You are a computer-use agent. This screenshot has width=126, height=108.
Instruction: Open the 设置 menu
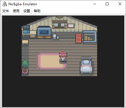(27, 11)
